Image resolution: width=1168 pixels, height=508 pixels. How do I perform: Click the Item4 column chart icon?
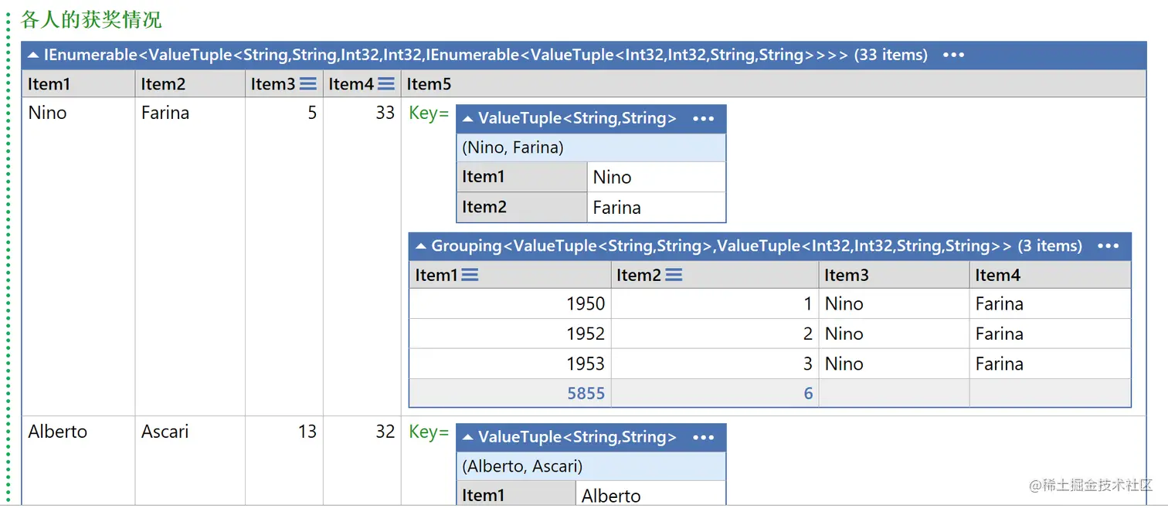click(x=386, y=83)
